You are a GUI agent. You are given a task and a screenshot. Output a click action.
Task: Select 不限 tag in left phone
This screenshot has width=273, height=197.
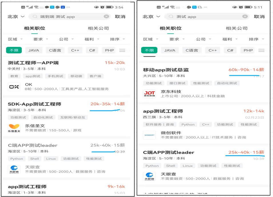tap(14, 50)
